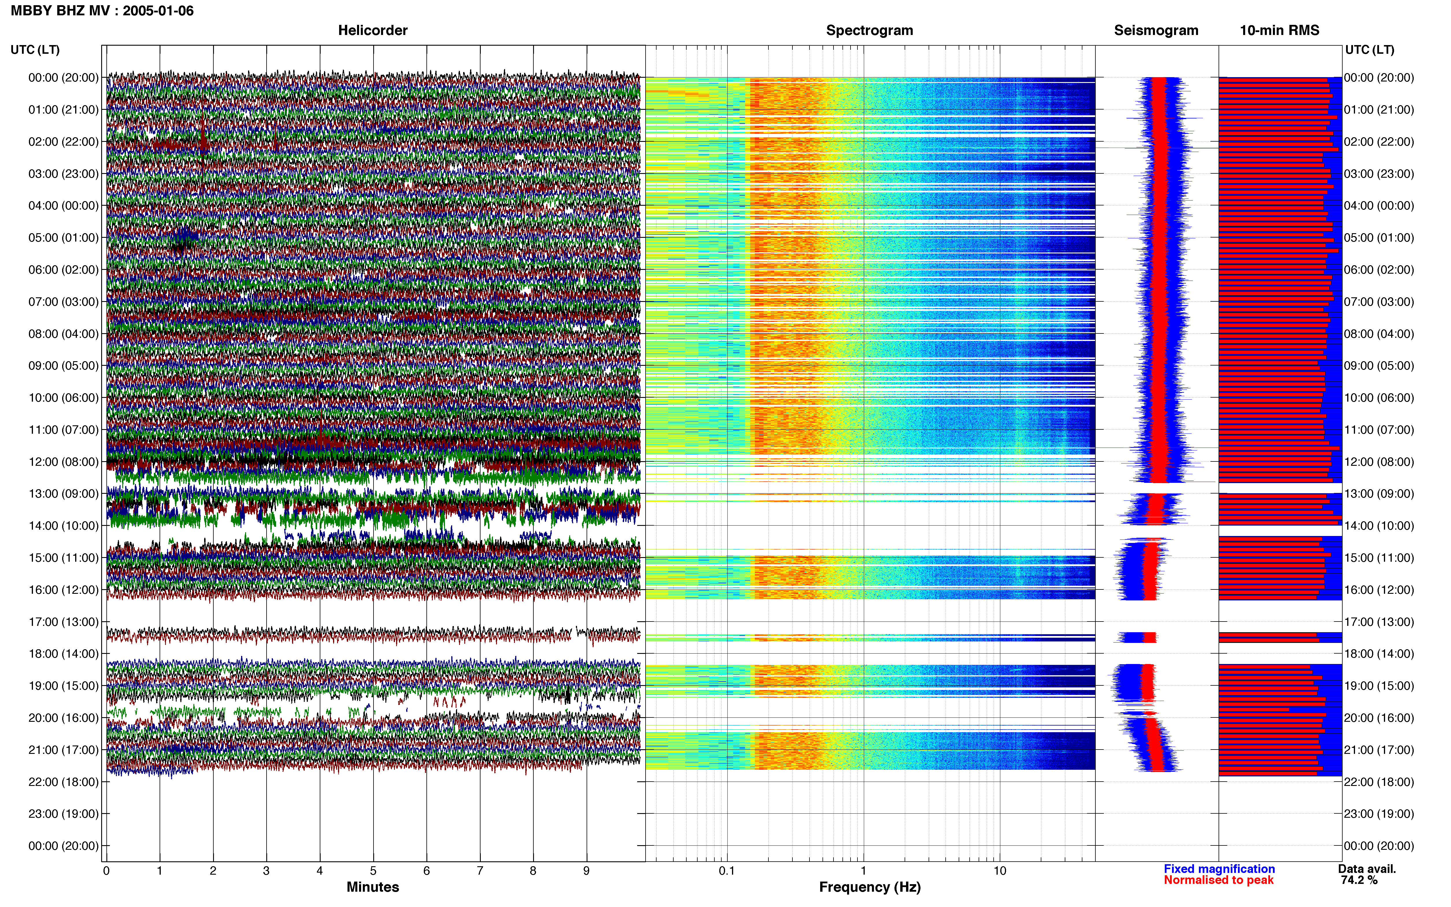The height and width of the screenshot is (907, 1451).
Task: Click left time label '18:00 (14:00)'
Action: [x=64, y=654]
